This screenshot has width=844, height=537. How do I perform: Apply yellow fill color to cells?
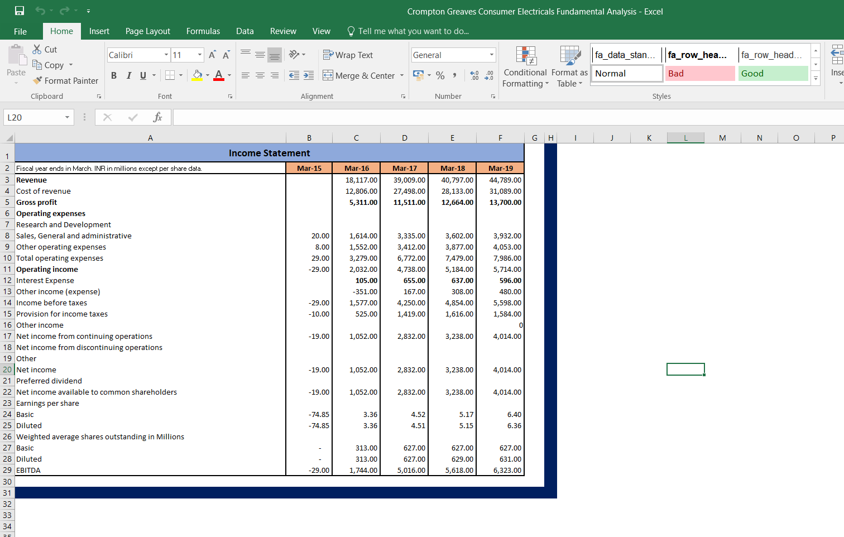click(197, 75)
